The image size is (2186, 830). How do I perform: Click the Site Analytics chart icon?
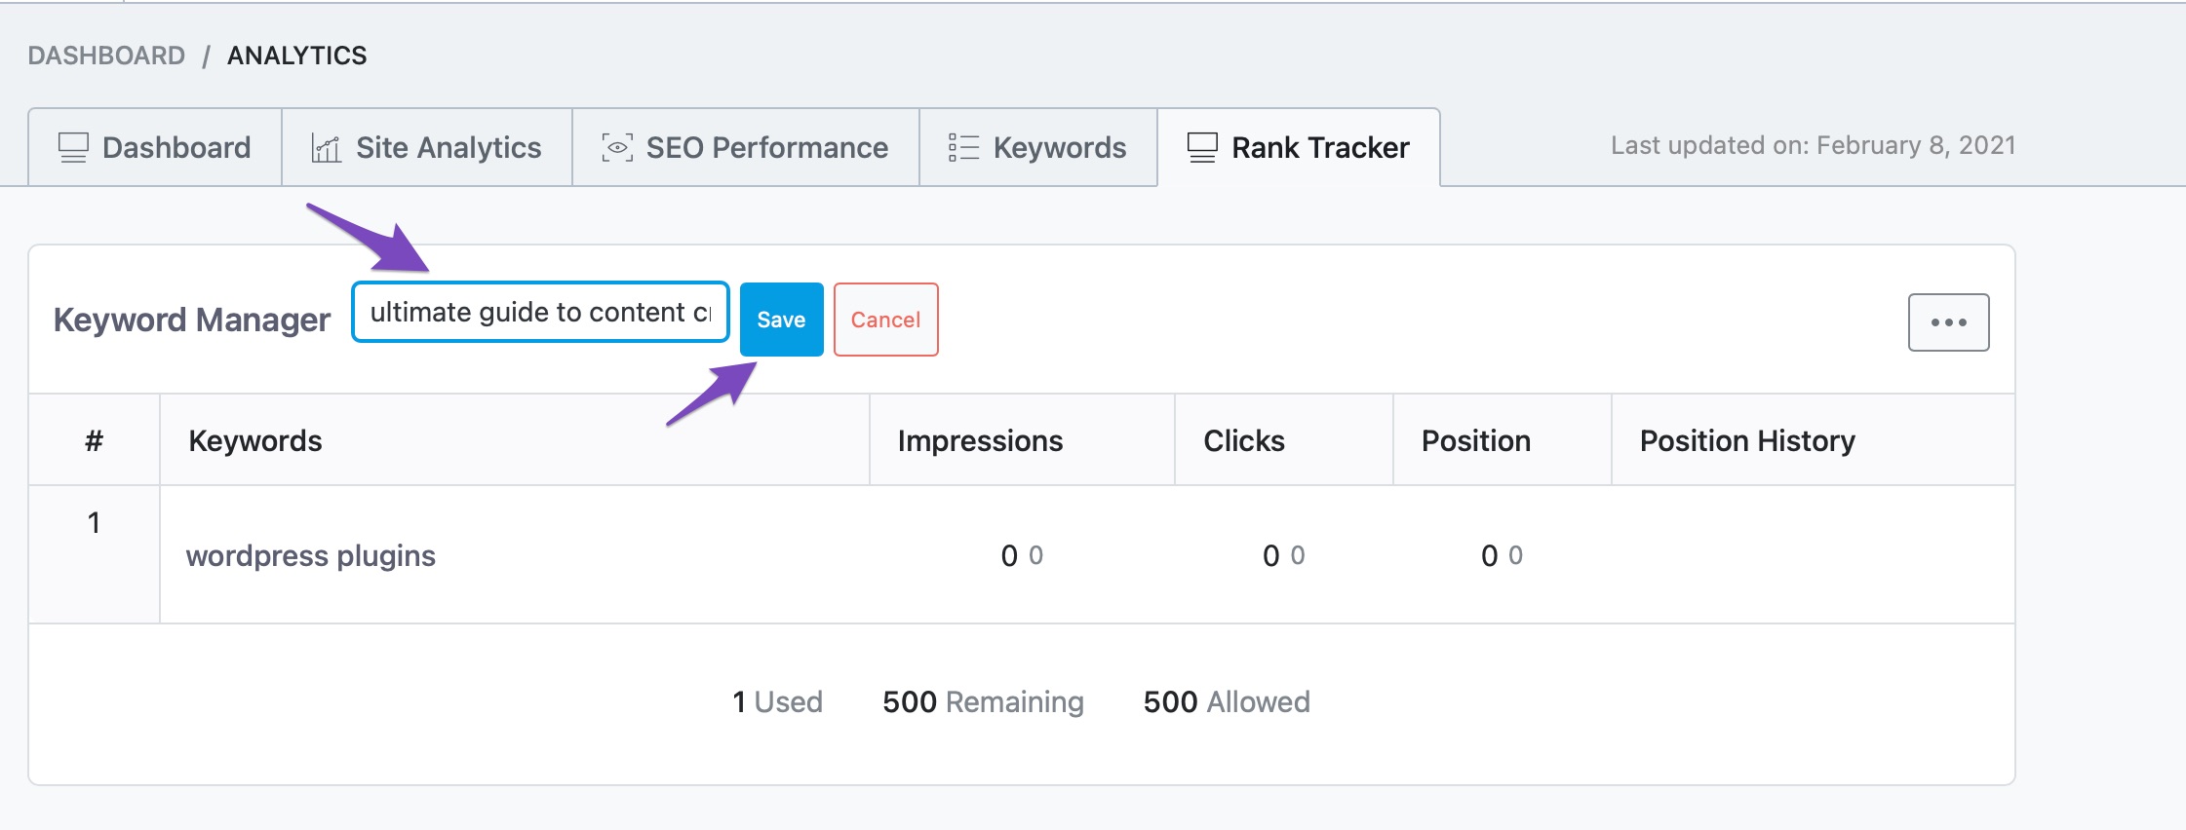pos(326,148)
